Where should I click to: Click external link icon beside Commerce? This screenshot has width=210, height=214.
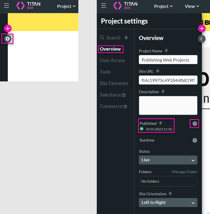pos(125,107)
